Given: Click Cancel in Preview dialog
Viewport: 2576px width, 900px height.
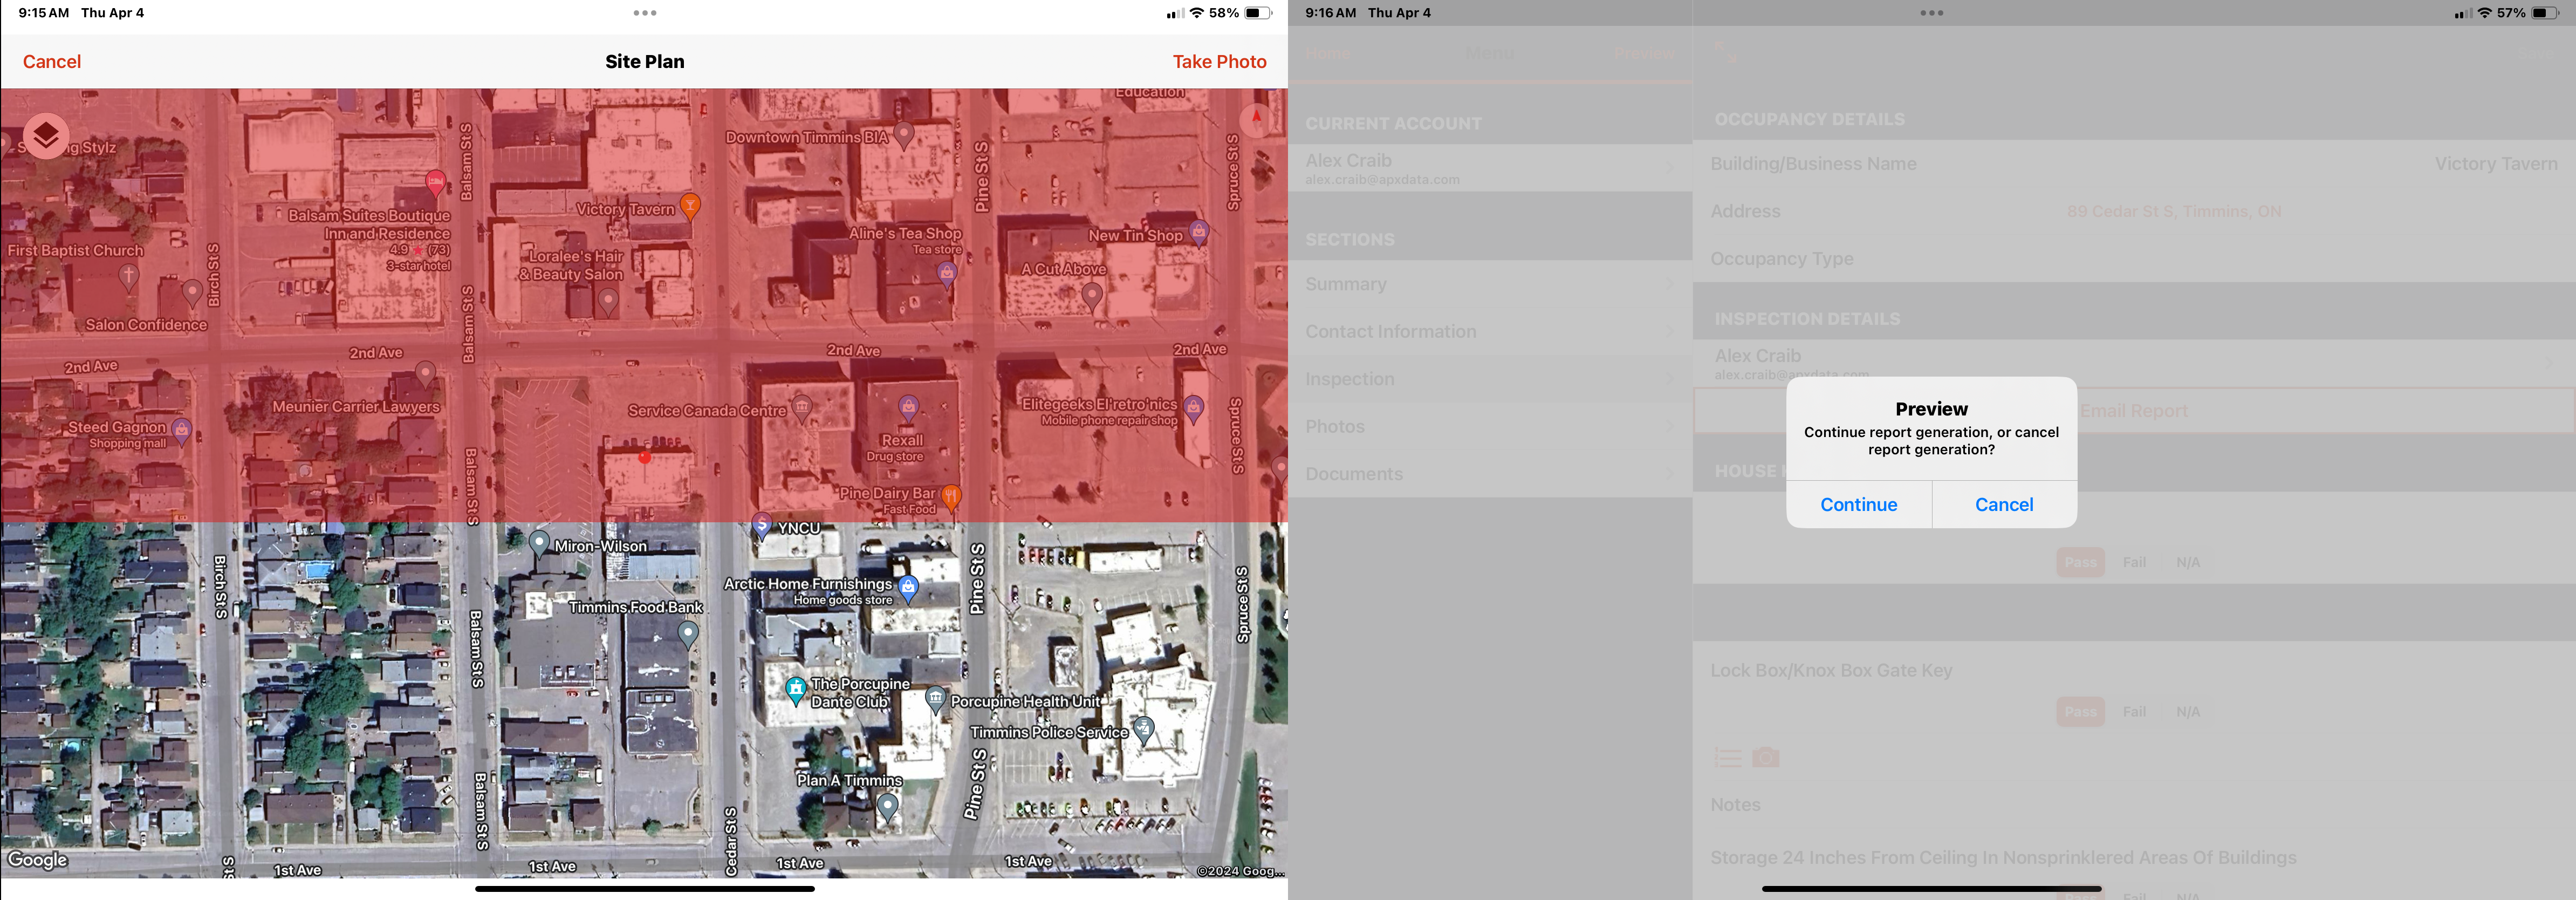Looking at the screenshot, I should [2004, 504].
